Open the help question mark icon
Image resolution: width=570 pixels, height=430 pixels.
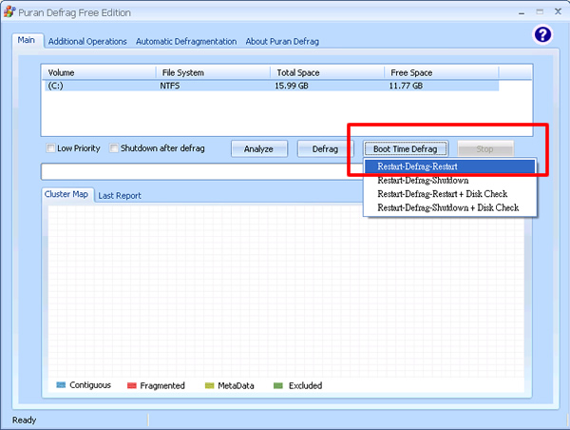542,35
